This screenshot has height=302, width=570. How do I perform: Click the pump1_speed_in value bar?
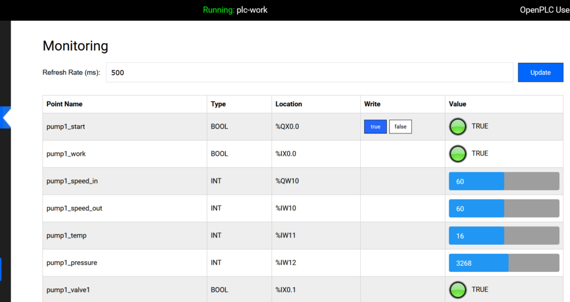(x=504, y=181)
